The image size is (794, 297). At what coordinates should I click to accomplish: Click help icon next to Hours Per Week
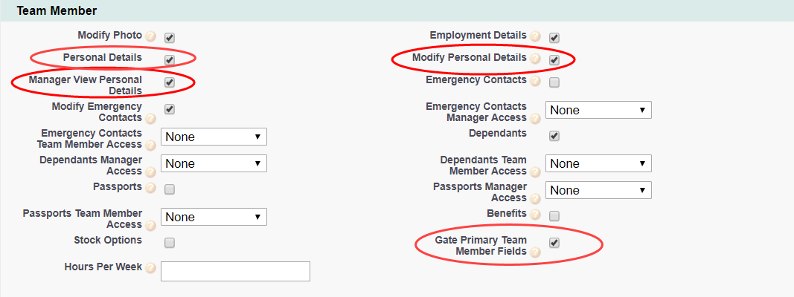tap(151, 268)
